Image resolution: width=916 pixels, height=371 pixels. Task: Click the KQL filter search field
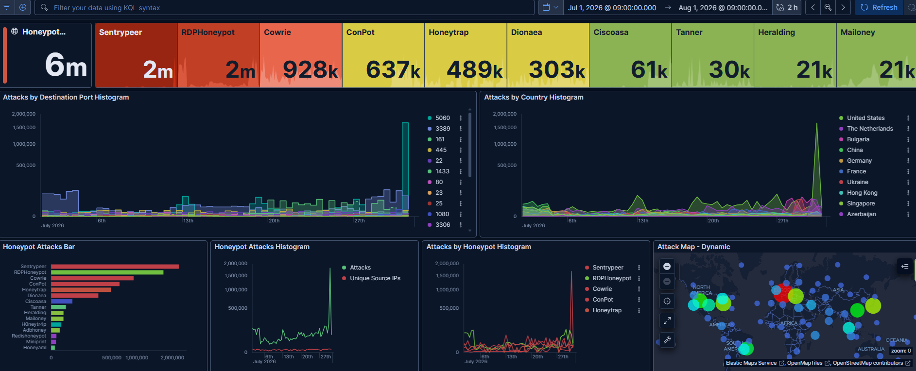coord(284,7)
